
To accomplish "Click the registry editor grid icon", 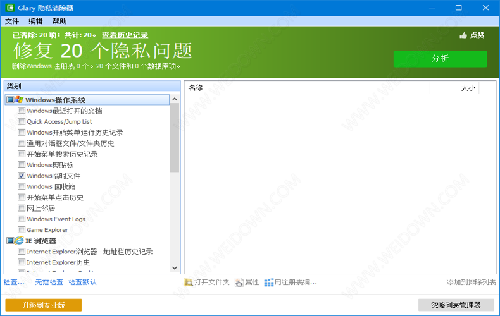I will click(x=269, y=283).
